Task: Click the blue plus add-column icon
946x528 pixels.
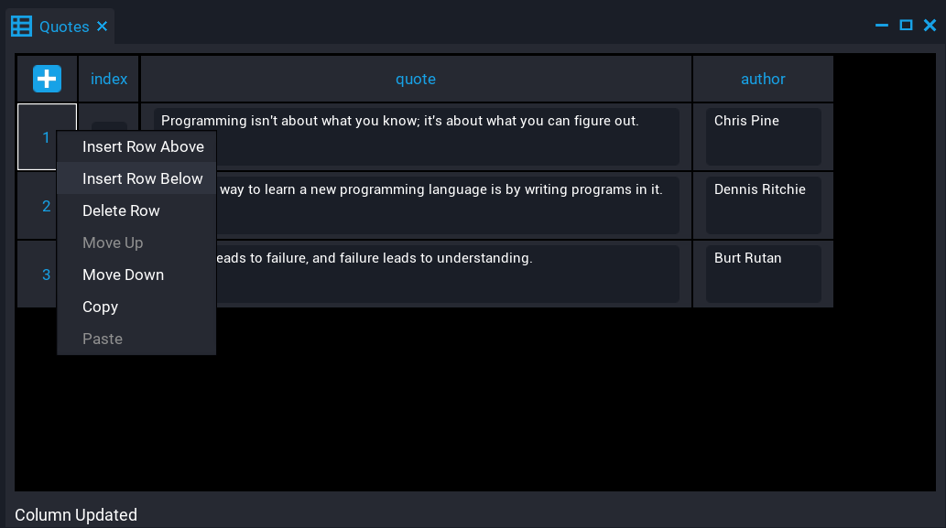Action: (47, 79)
